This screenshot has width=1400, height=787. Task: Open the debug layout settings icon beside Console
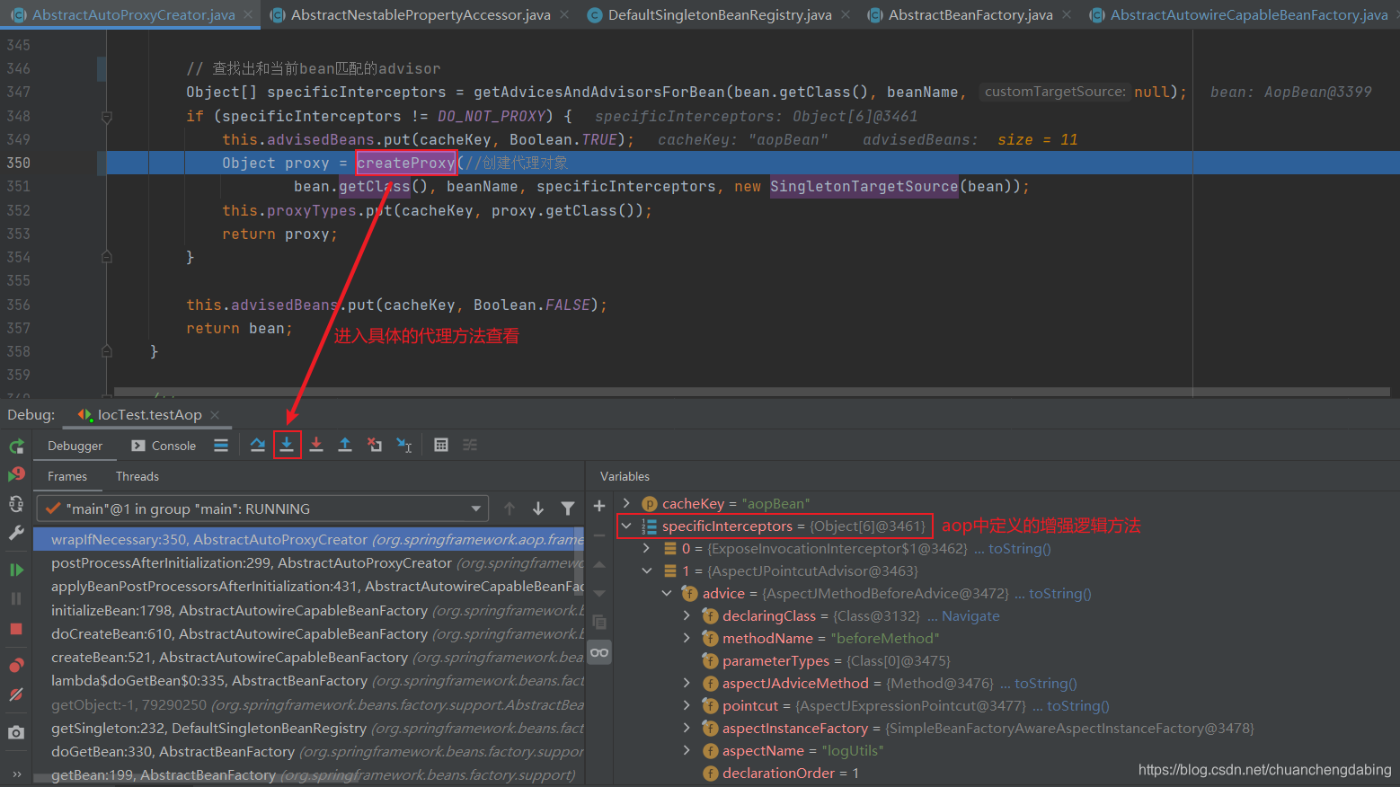[221, 446]
